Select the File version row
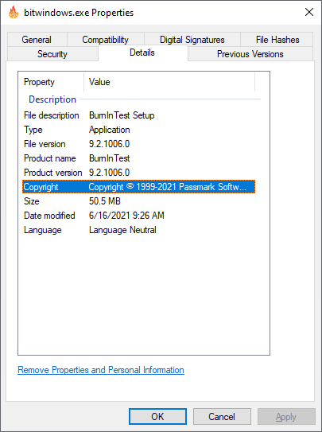The height and width of the screenshot is (432, 322). tap(138, 144)
